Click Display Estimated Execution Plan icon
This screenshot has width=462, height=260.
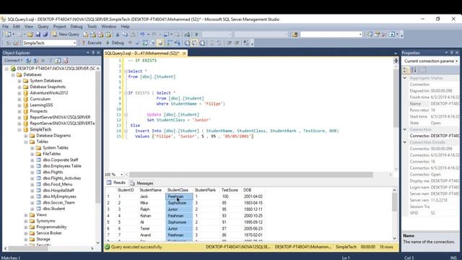pyautogui.click(x=145, y=43)
